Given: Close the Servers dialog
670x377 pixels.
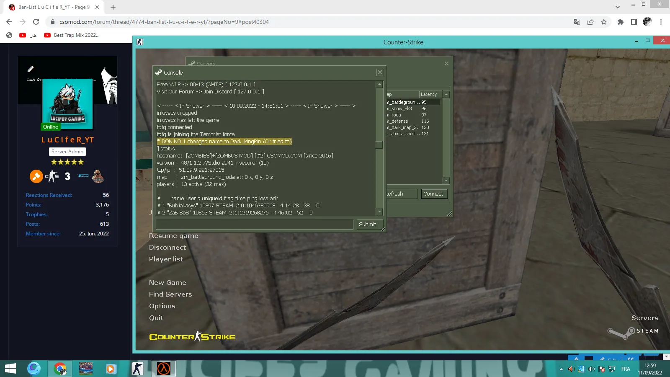Looking at the screenshot, I should [x=446, y=64].
